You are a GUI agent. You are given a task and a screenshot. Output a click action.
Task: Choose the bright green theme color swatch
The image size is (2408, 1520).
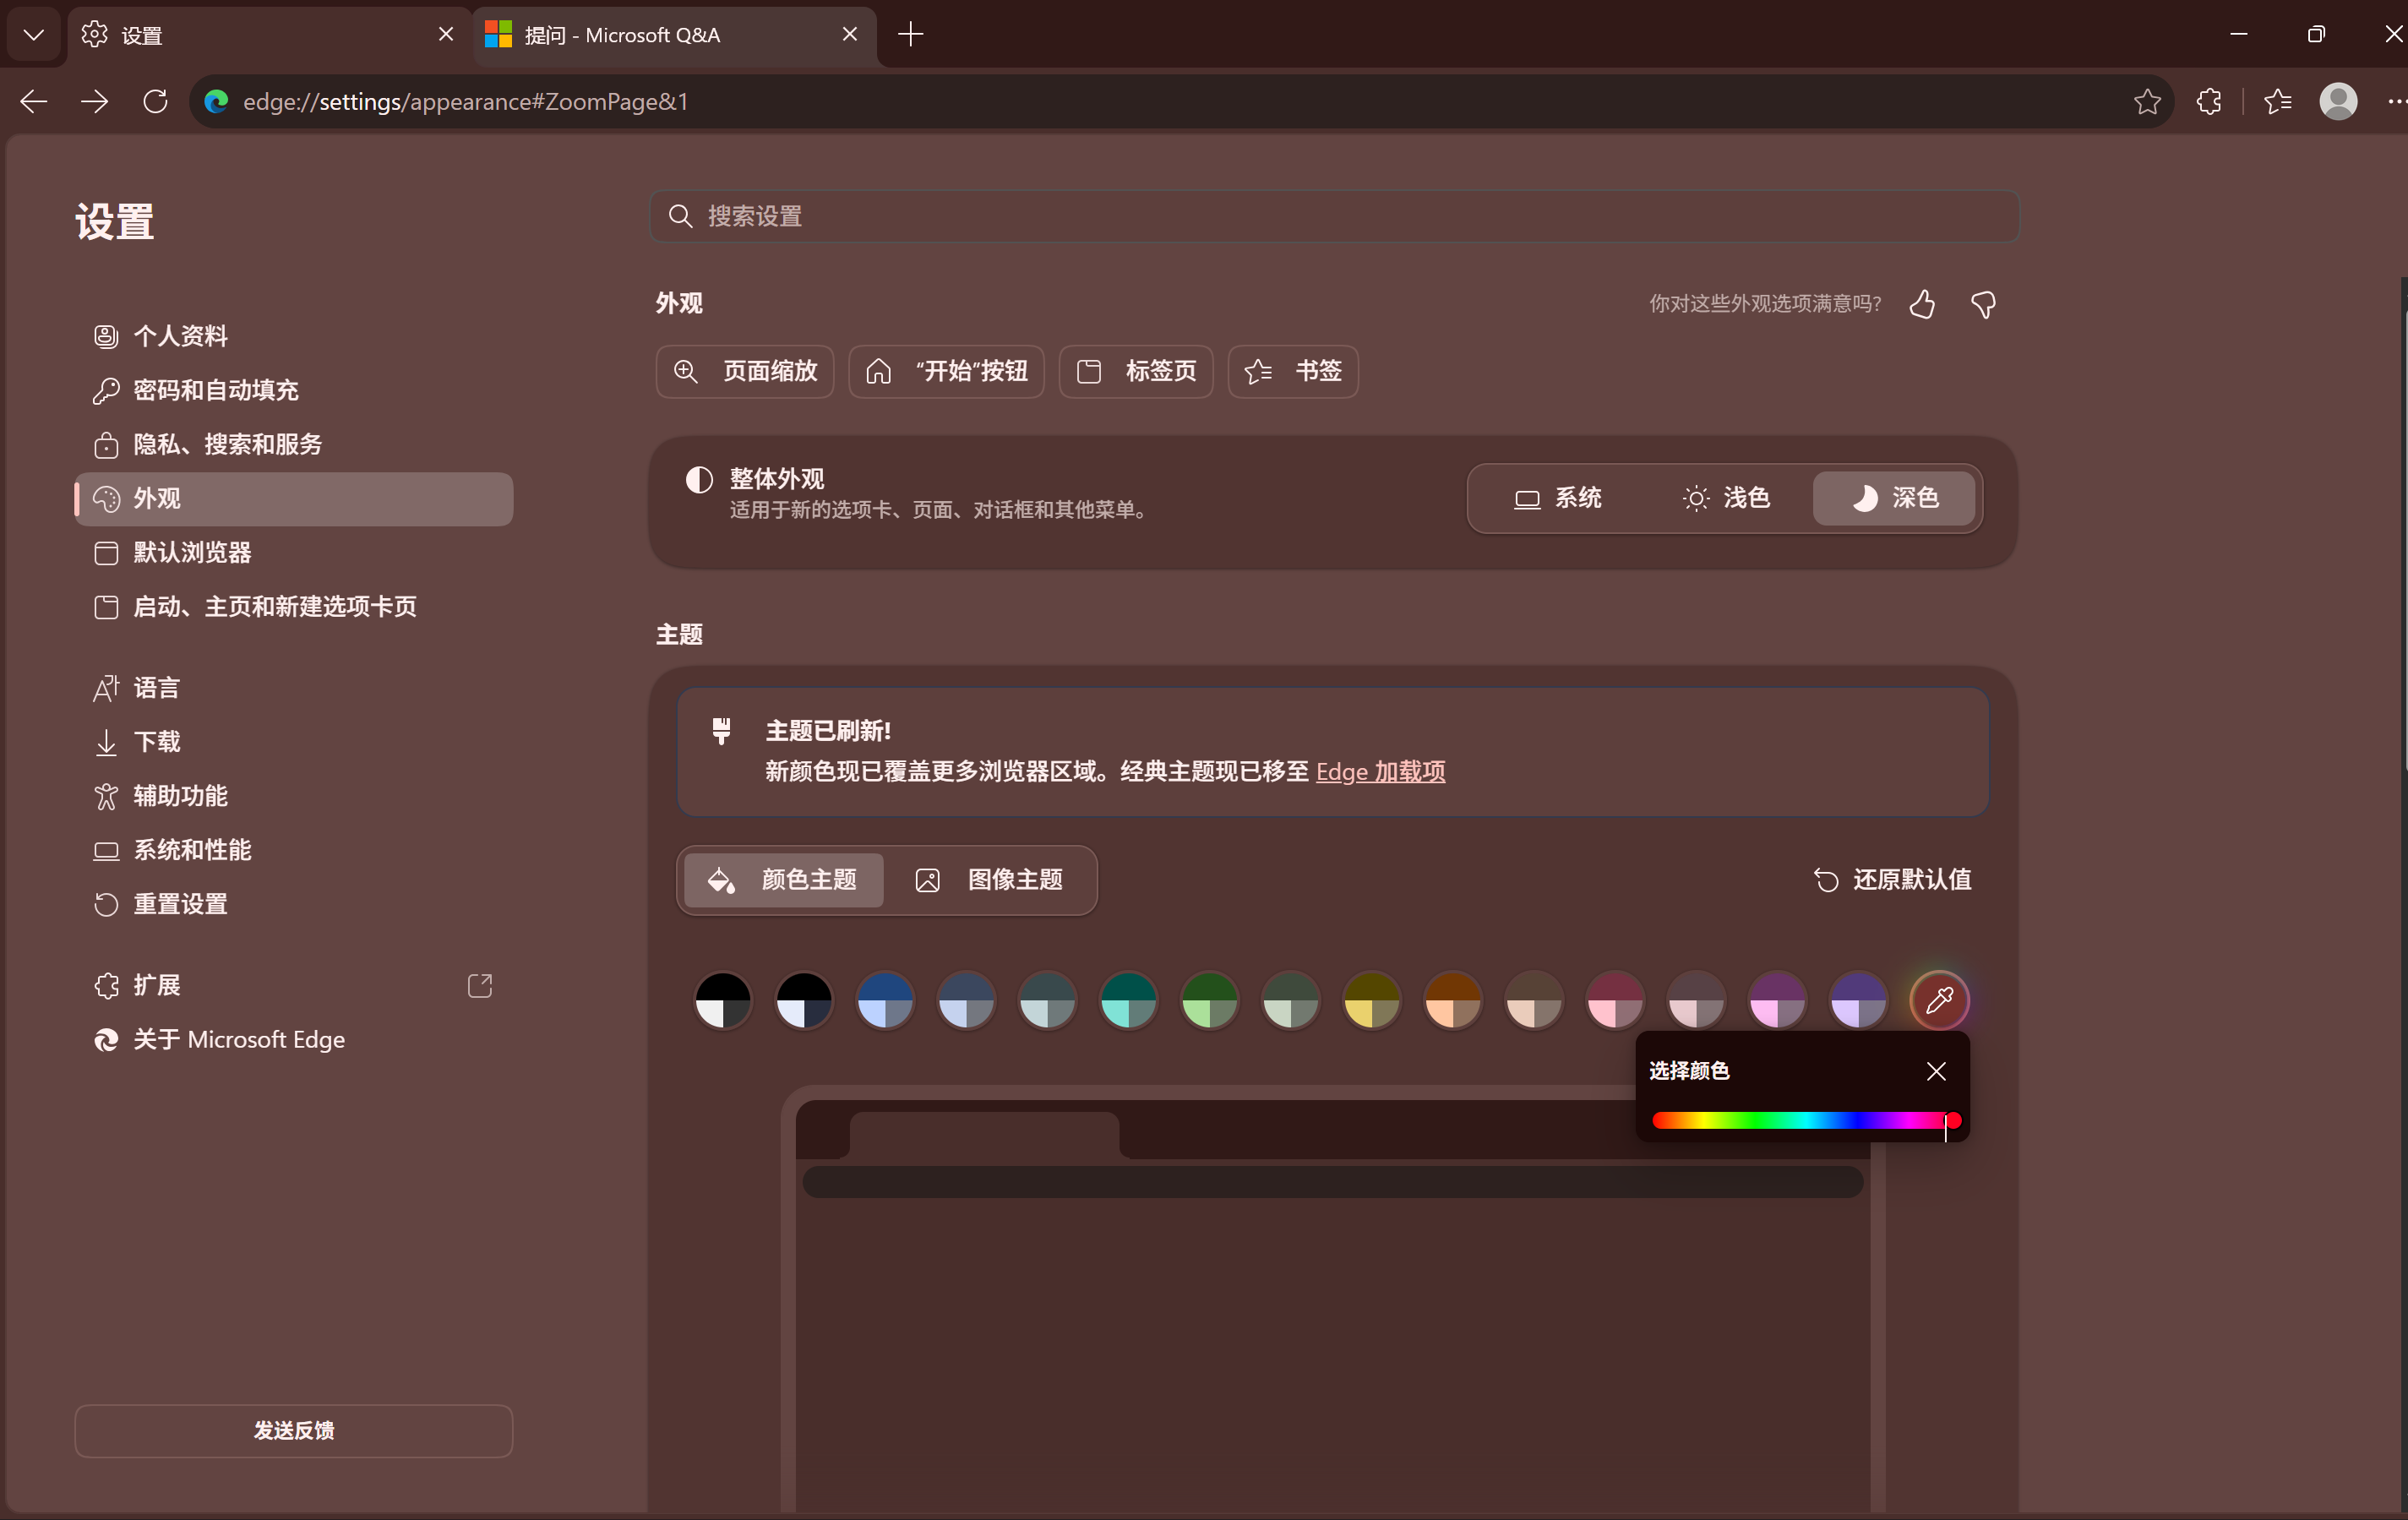tap(1209, 999)
